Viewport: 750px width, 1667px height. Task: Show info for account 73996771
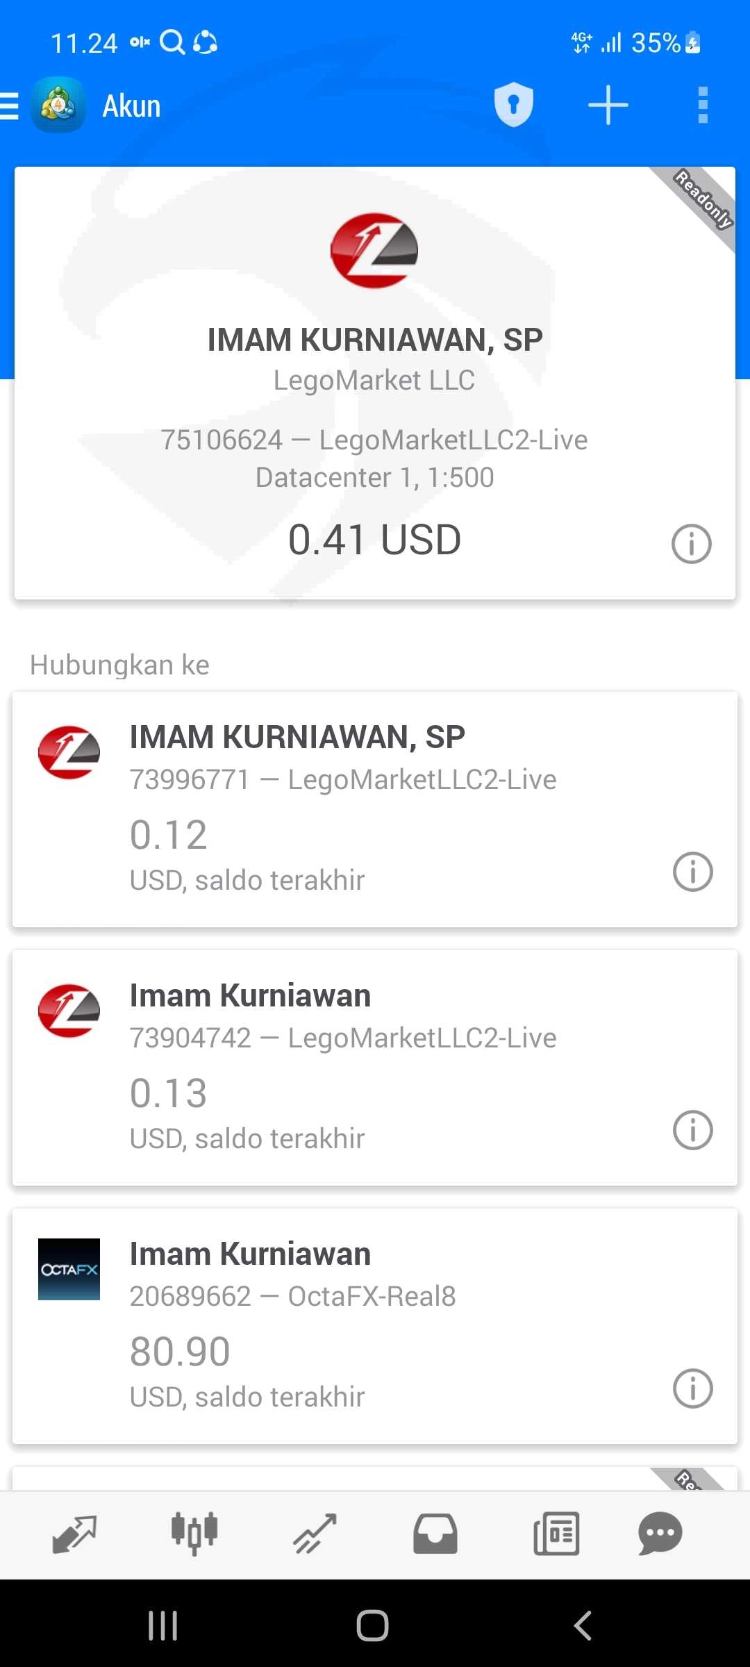pos(692,872)
